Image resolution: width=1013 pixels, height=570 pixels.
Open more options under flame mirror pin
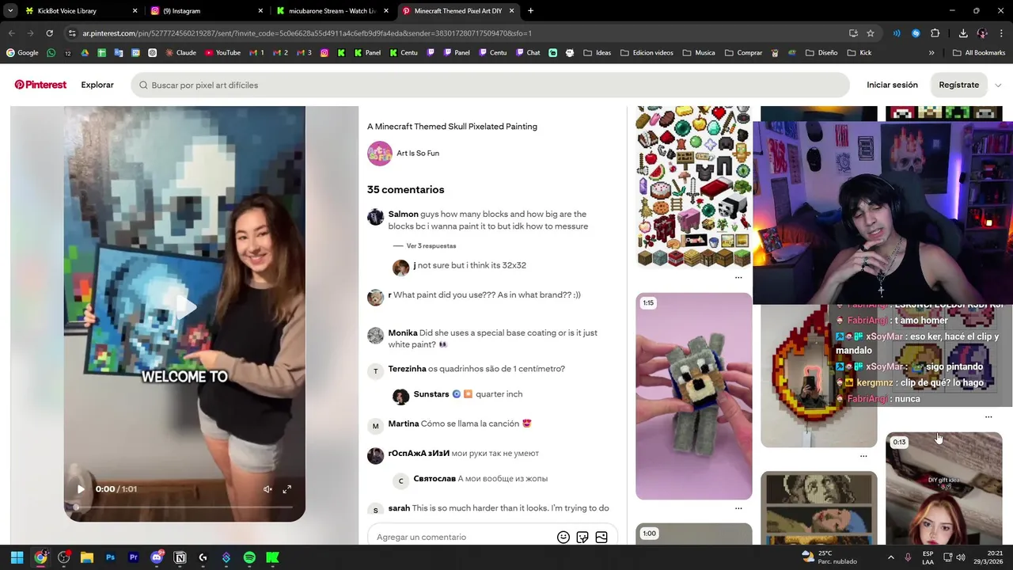863,456
